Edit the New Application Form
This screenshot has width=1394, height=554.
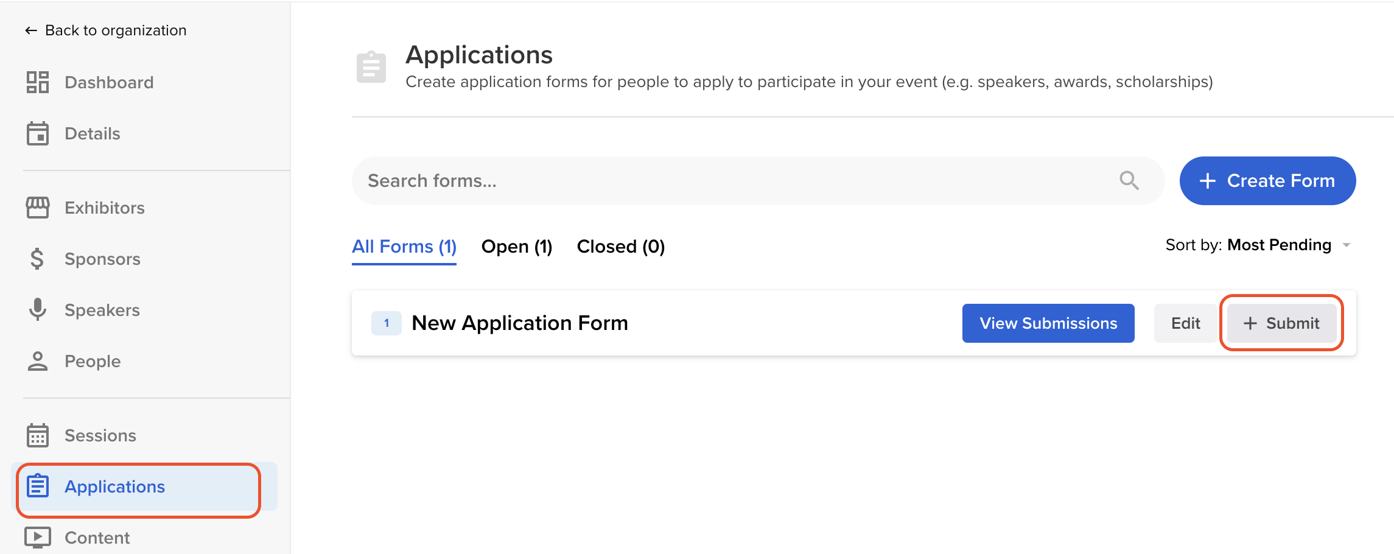point(1185,323)
